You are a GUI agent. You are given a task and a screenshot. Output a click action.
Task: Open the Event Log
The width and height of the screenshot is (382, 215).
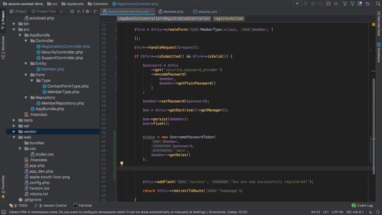tap(362, 205)
